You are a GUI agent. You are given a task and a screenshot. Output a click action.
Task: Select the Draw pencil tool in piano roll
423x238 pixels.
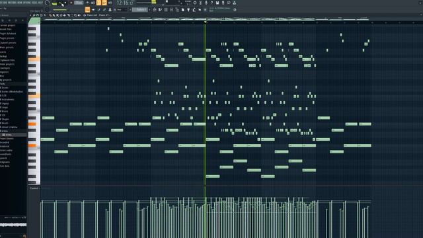click(50, 15)
